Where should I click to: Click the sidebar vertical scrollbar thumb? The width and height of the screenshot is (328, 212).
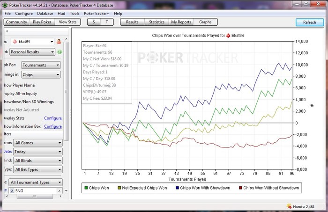[x=66, y=91]
